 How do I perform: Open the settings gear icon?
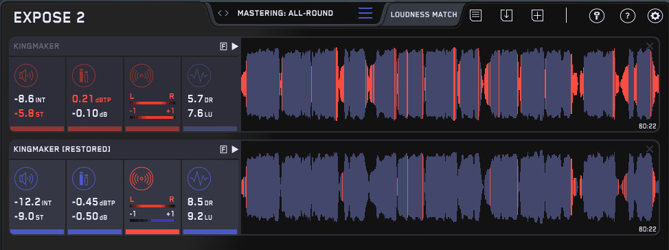tap(655, 16)
